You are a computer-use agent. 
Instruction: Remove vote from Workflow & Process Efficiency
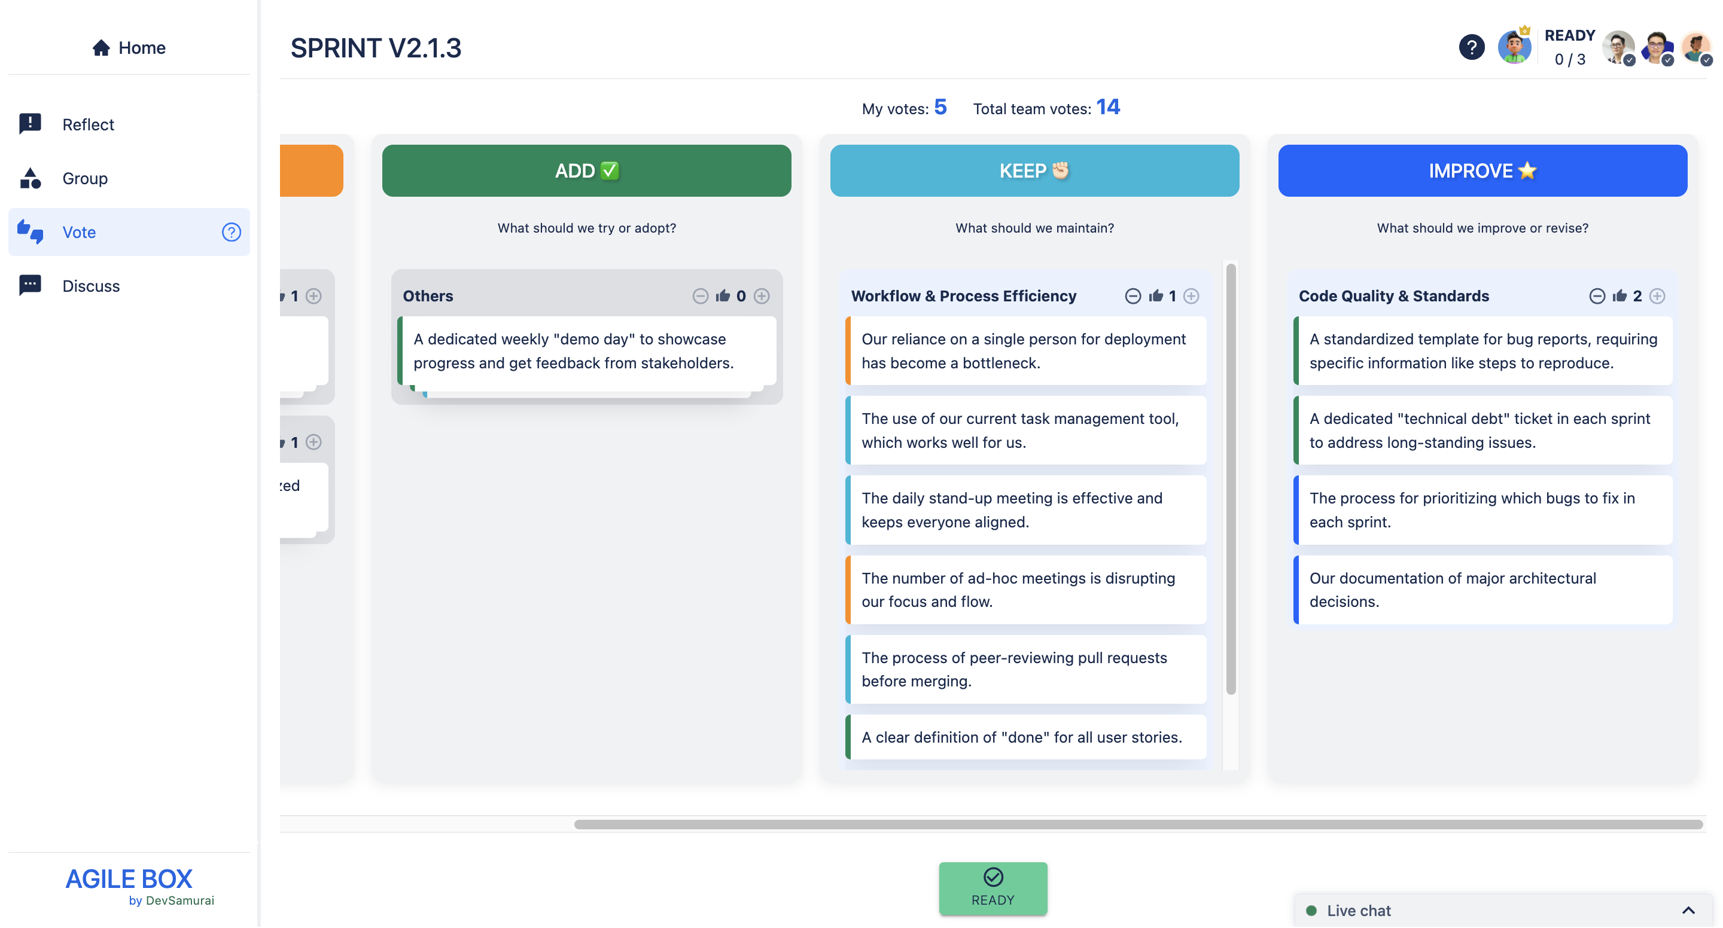tap(1132, 296)
